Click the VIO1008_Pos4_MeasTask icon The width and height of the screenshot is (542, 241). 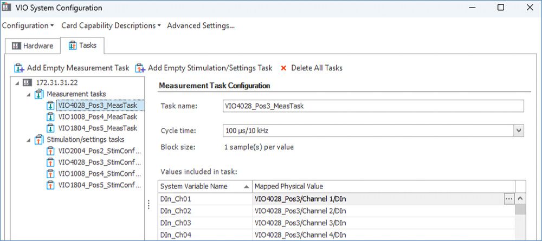coord(50,116)
